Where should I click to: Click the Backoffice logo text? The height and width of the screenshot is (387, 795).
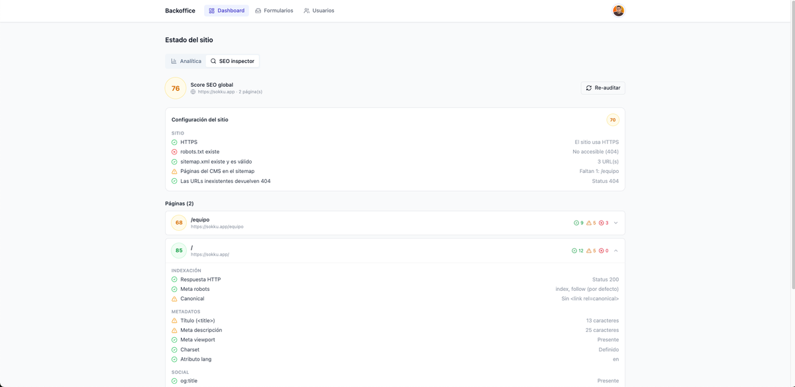(x=180, y=11)
